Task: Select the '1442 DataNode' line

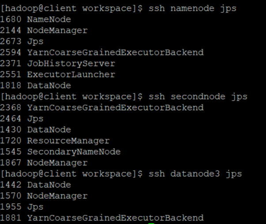Action: pos(35,185)
